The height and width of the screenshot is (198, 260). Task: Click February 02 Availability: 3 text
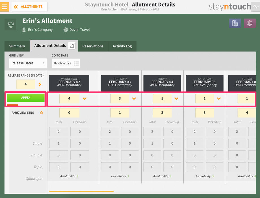(x=69, y=176)
